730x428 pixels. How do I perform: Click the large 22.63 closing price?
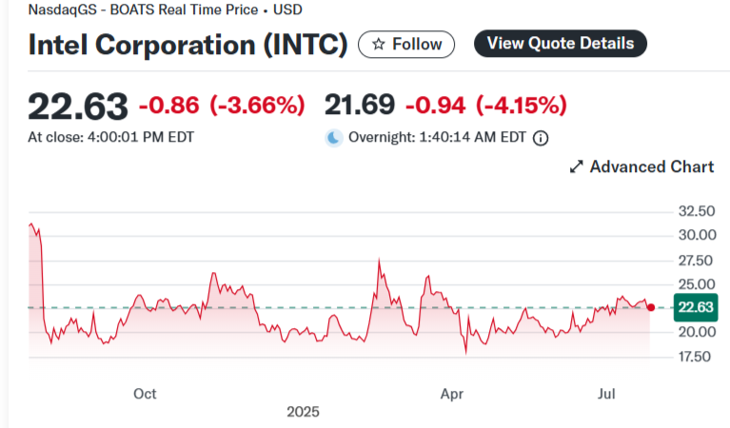pyautogui.click(x=77, y=104)
